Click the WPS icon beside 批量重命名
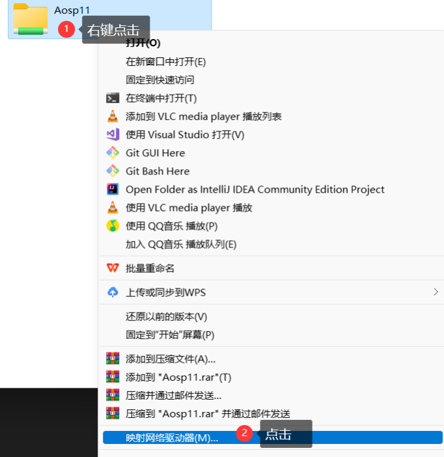444x457 pixels. coord(113,268)
